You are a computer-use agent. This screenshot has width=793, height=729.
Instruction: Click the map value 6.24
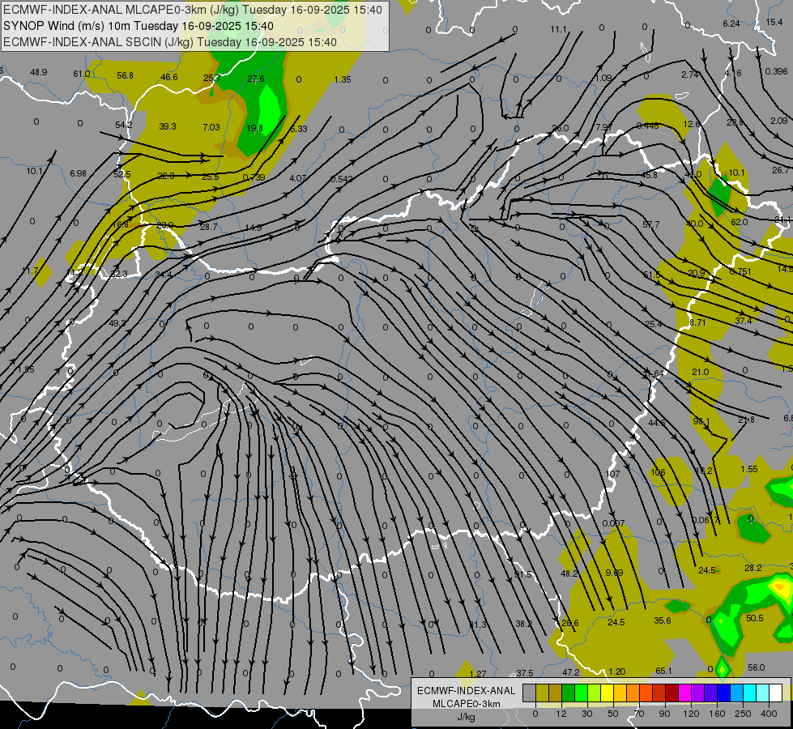pos(731,23)
